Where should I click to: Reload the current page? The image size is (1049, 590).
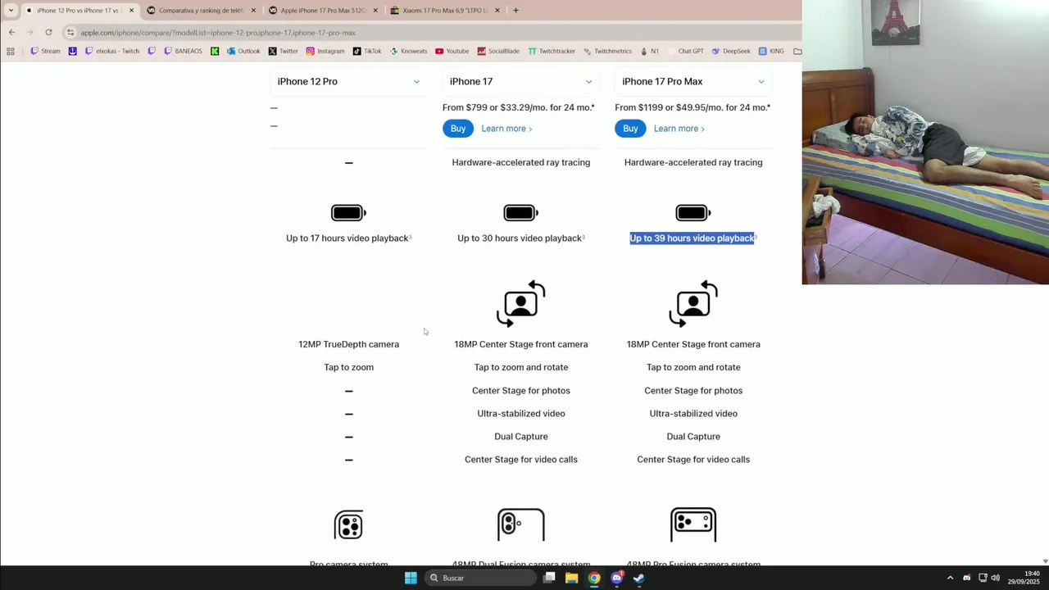[x=48, y=32]
